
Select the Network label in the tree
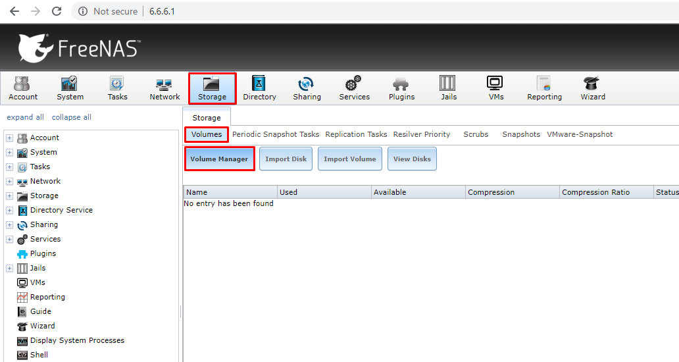tap(45, 182)
